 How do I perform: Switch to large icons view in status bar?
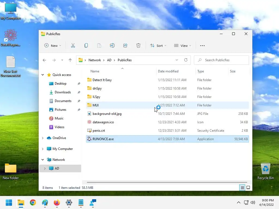coord(248,188)
